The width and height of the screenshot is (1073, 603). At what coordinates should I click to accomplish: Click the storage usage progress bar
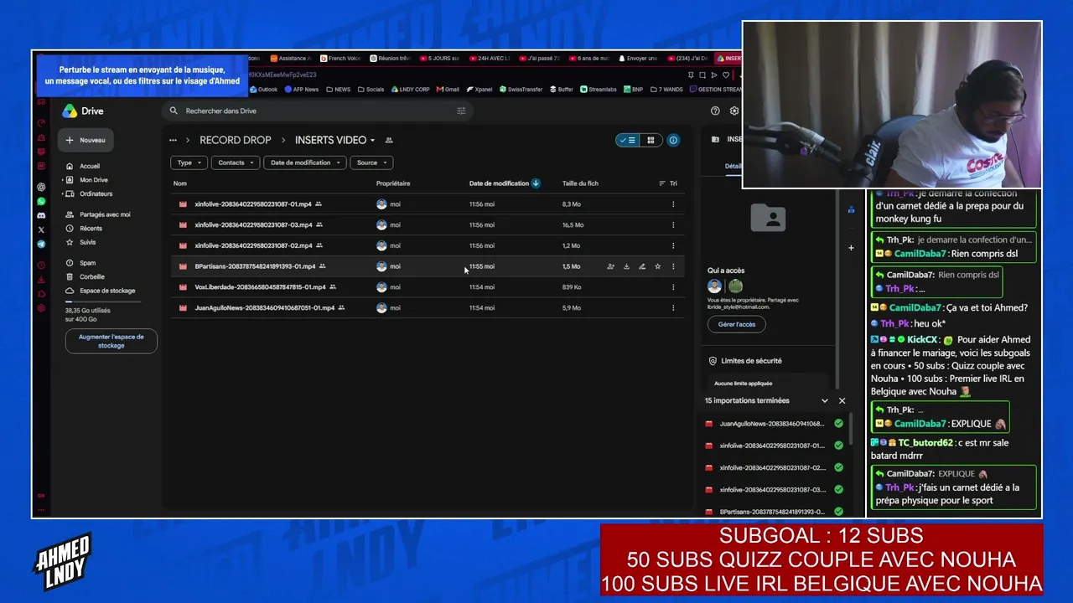tap(104, 301)
